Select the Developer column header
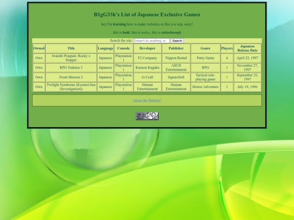The image size is (294, 220). pyautogui.click(x=148, y=48)
